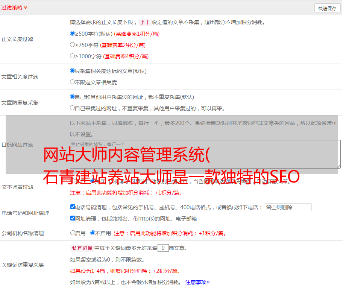The width and height of the screenshot is (343, 289).
Task: Select 启用 for 公司机构名称清理
Action: point(73,233)
